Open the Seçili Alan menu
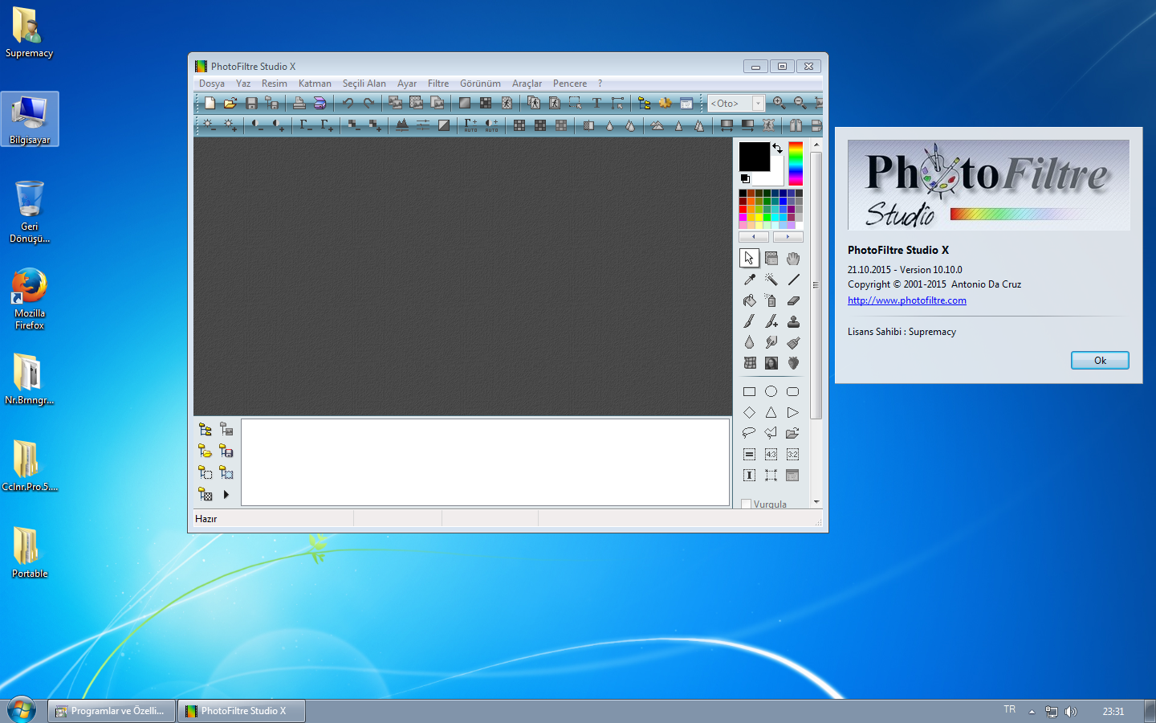The width and height of the screenshot is (1156, 723). (364, 84)
